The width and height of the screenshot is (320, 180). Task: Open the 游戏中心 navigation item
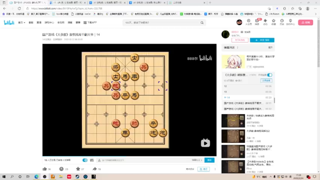click(x=49, y=22)
